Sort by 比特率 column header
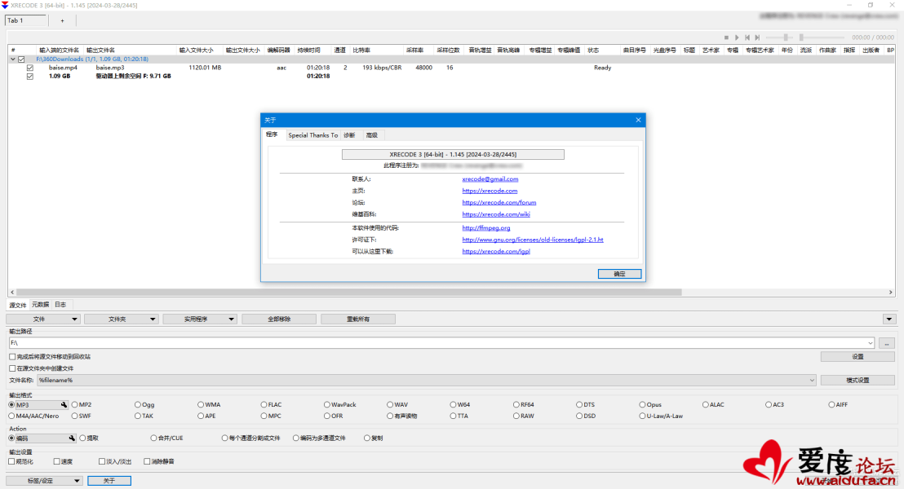This screenshot has height=489, width=904. [361, 50]
